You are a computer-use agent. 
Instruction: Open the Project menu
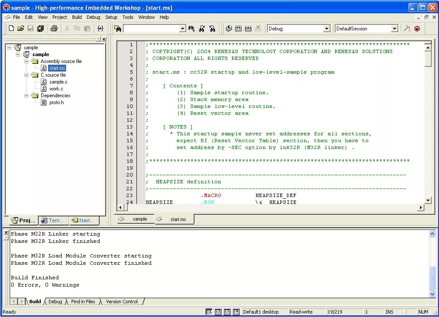tap(60, 17)
